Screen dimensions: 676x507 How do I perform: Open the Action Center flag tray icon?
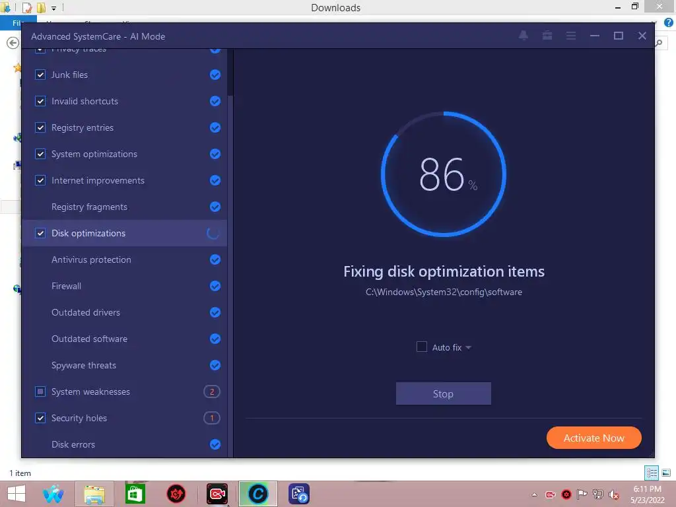point(582,494)
